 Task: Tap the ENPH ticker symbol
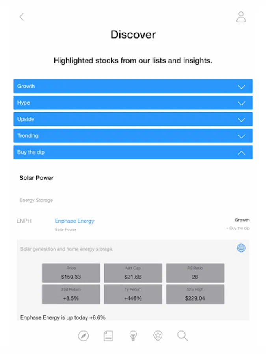[x=24, y=221]
